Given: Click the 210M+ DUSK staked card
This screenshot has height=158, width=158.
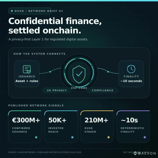Looking at the screenshot, I should [97, 127].
